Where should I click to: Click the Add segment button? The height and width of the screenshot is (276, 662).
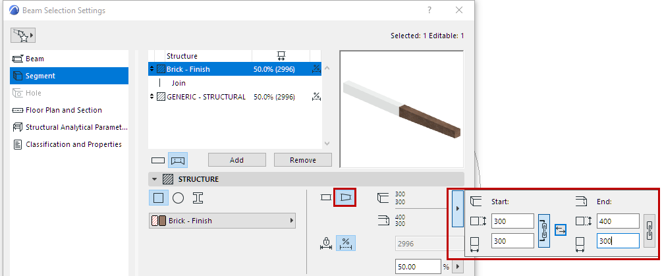click(237, 160)
